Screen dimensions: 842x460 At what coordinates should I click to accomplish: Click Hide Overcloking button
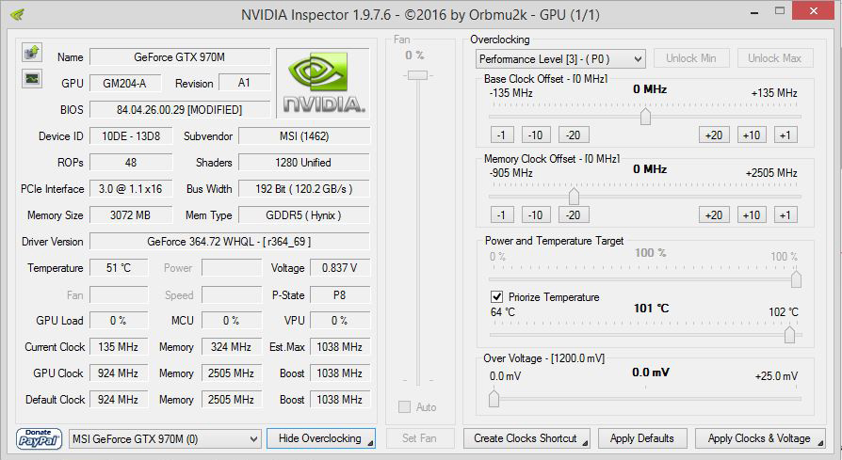(320, 438)
